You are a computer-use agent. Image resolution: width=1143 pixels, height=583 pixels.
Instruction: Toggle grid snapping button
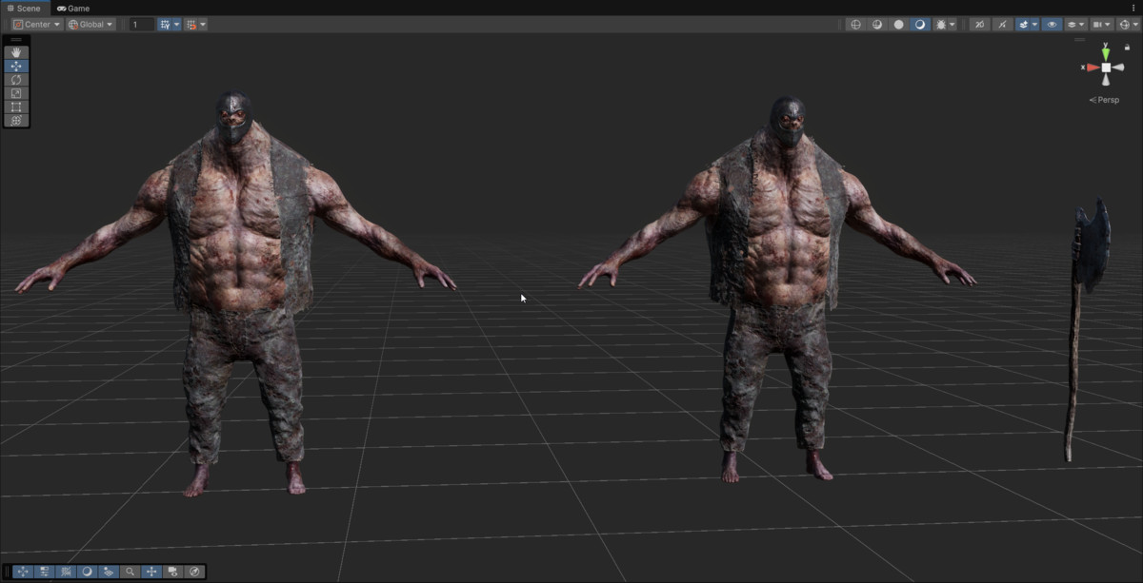pyautogui.click(x=166, y=24)
